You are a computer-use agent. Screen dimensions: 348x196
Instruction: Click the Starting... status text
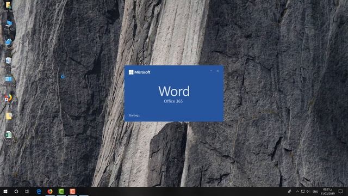(134, 115)
